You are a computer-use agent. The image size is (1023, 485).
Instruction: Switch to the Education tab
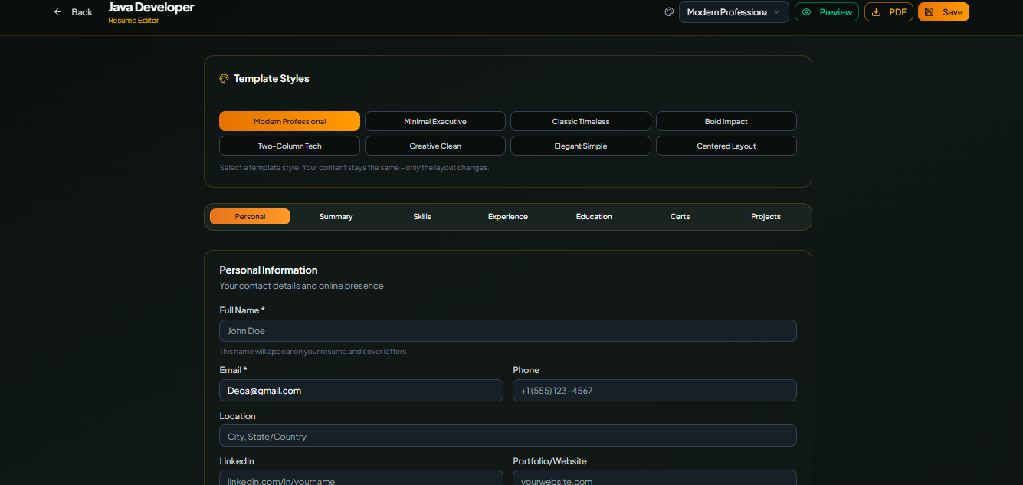click(594, 217)
